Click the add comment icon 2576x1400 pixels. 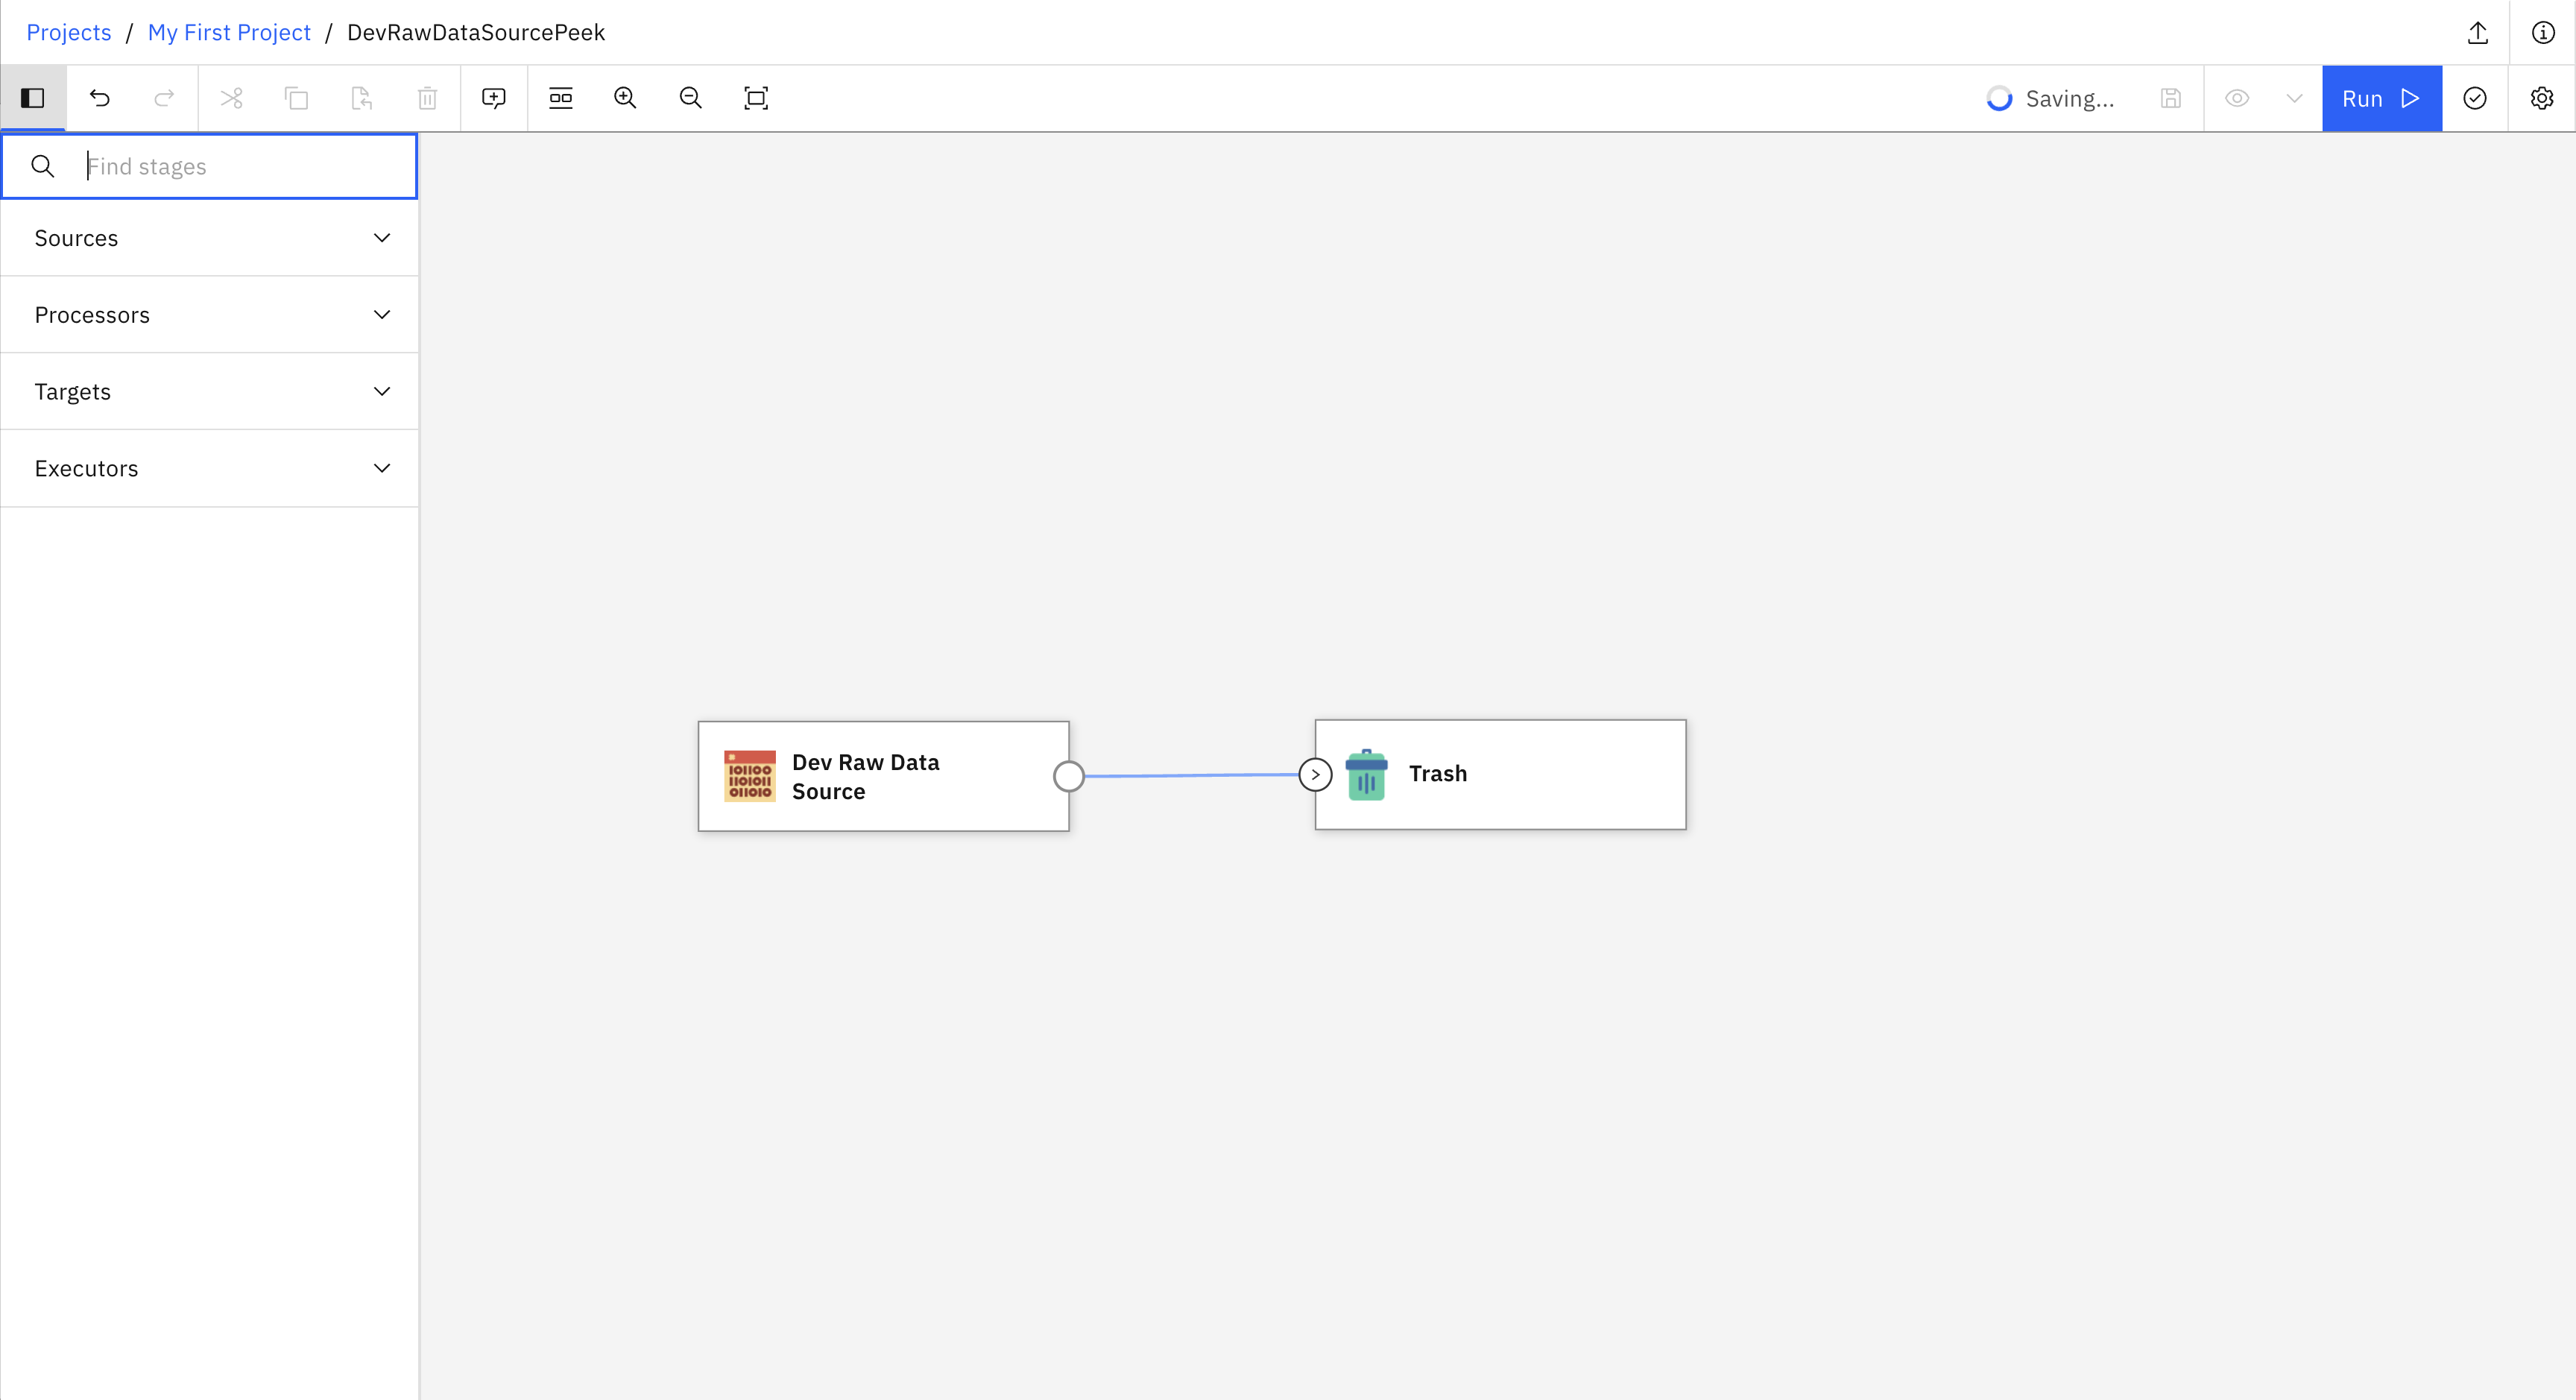(x=494, y=98)
